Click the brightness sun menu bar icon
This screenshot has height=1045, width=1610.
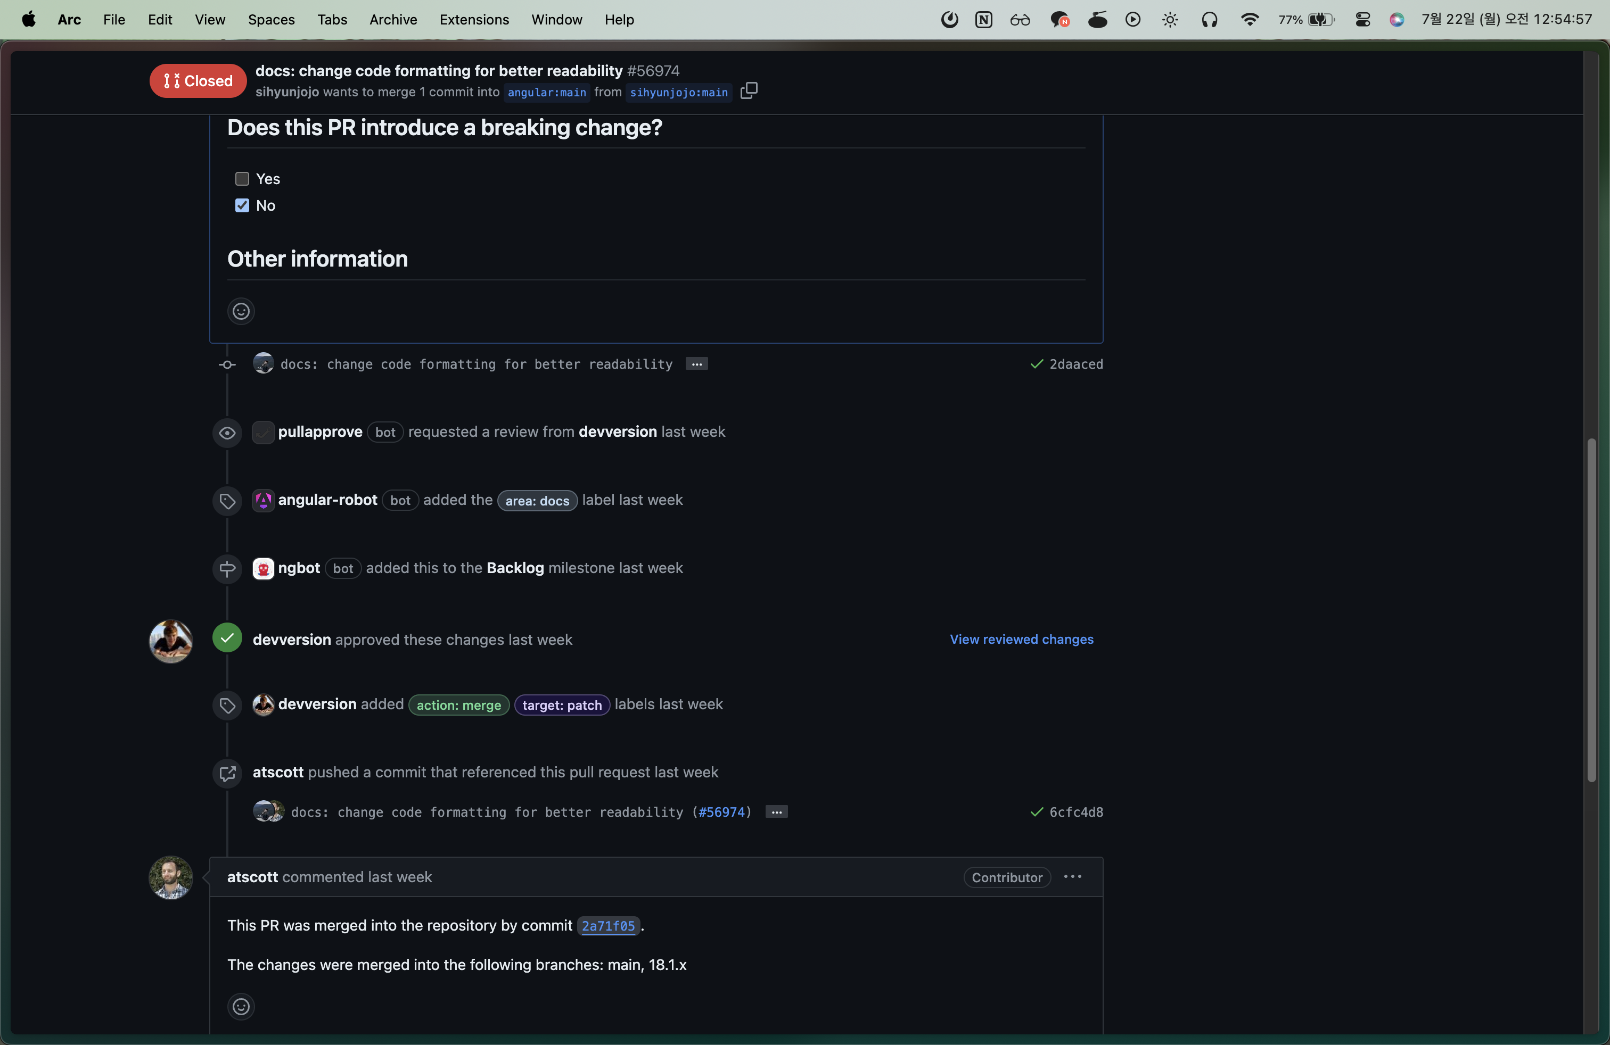(x=1170, y=20)
